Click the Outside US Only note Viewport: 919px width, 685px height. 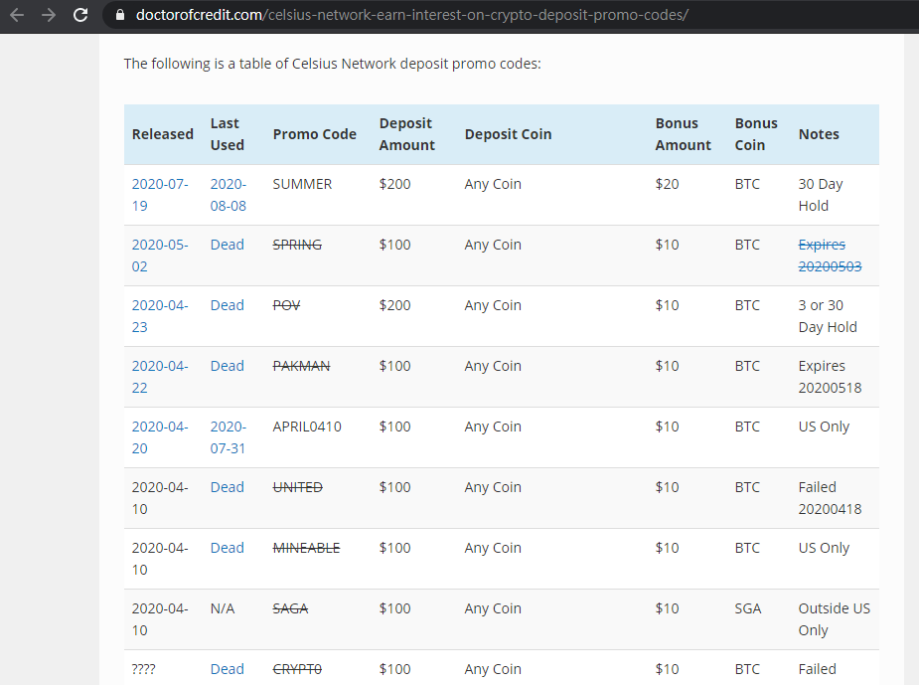point(834,619)
